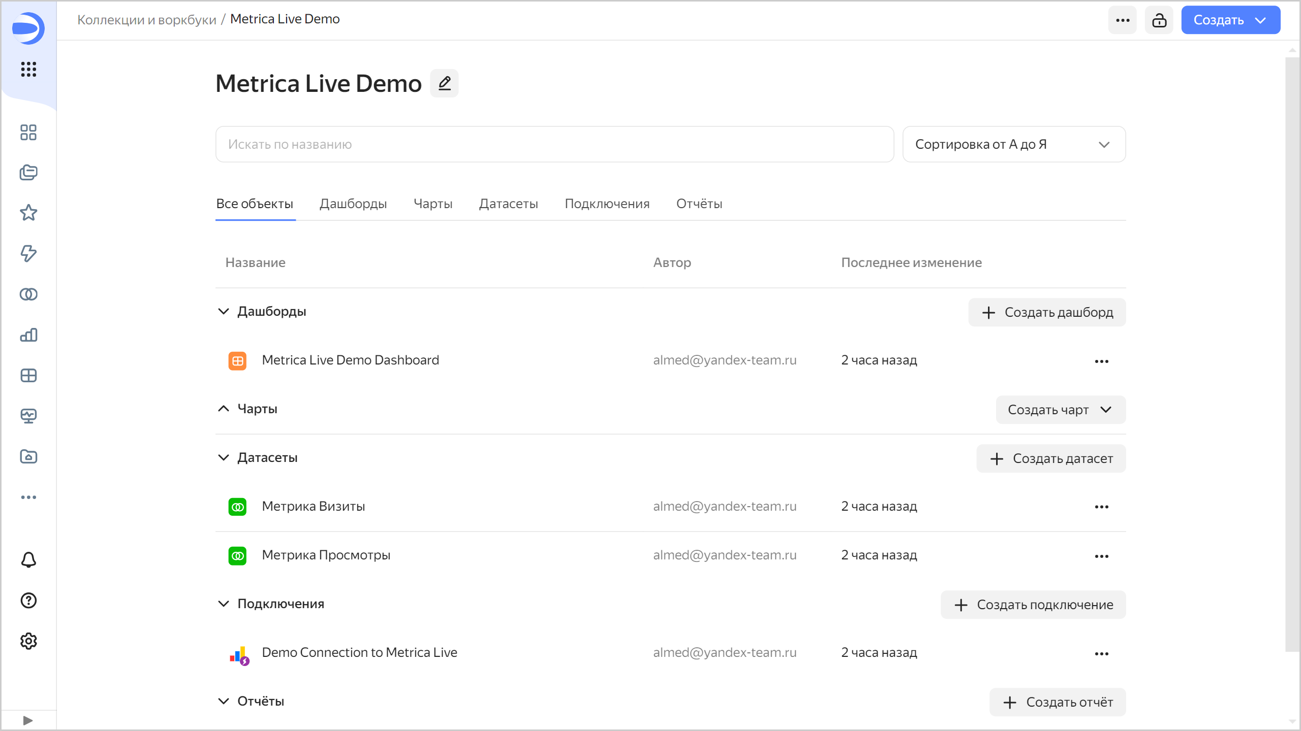Expand the Чарты section
Screen dimensions: 1301x731
[224, 409]
